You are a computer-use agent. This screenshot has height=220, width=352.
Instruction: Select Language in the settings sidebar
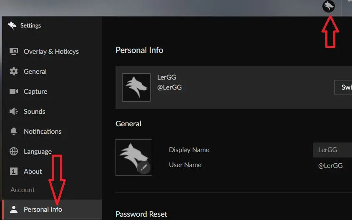pos(38,151)
